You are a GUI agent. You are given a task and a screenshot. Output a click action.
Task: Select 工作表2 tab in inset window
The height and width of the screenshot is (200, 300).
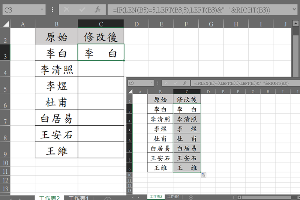[x=156, y=197]
